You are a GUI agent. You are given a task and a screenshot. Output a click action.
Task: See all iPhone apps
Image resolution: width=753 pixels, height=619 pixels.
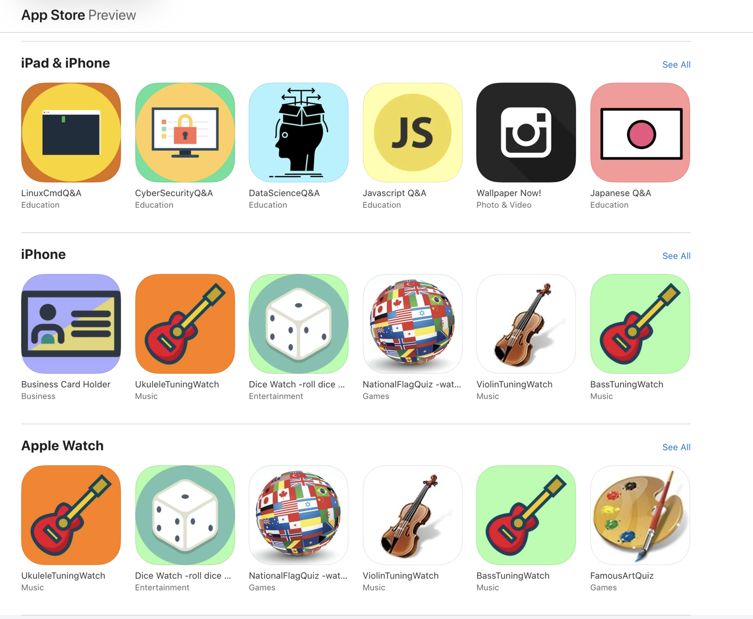[x=676, y=256]
